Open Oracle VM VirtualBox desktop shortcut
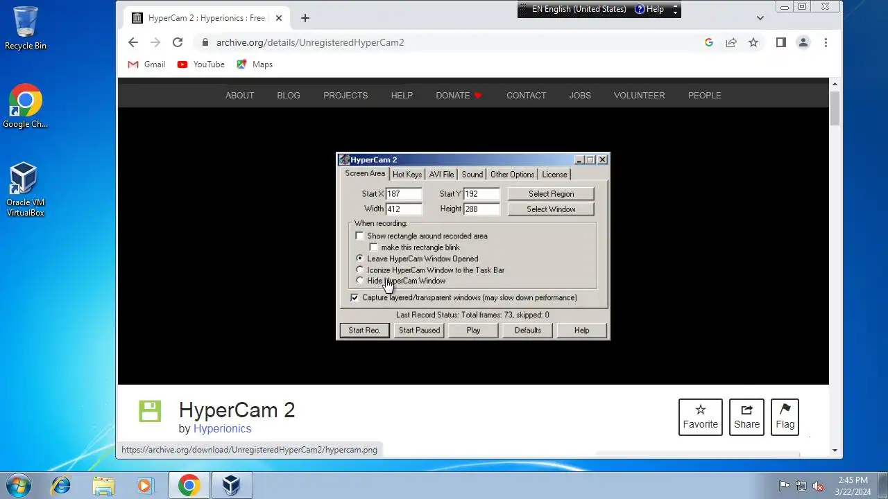This screenshot has height=499, width=888. pos(25,190)
